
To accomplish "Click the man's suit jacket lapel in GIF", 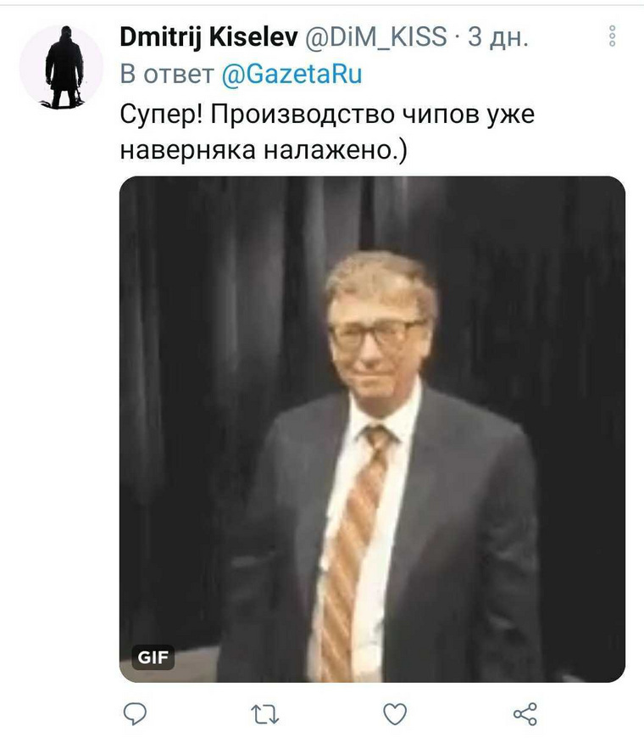I will tap(426, 478).
